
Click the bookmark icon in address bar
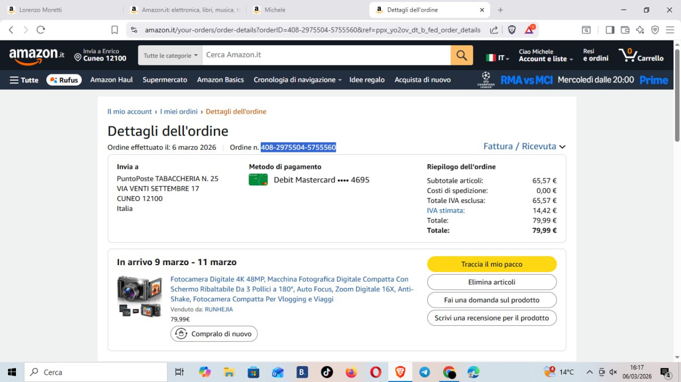(x=114, y=30)
